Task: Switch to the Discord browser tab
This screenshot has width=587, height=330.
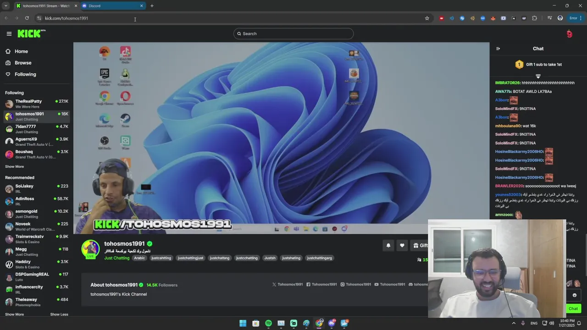Action: (x=112, y=6)
